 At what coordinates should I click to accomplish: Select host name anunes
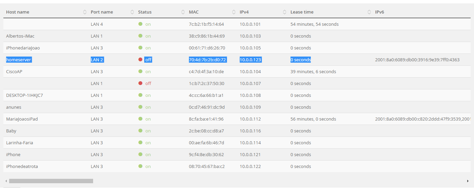tap(14, 107)
